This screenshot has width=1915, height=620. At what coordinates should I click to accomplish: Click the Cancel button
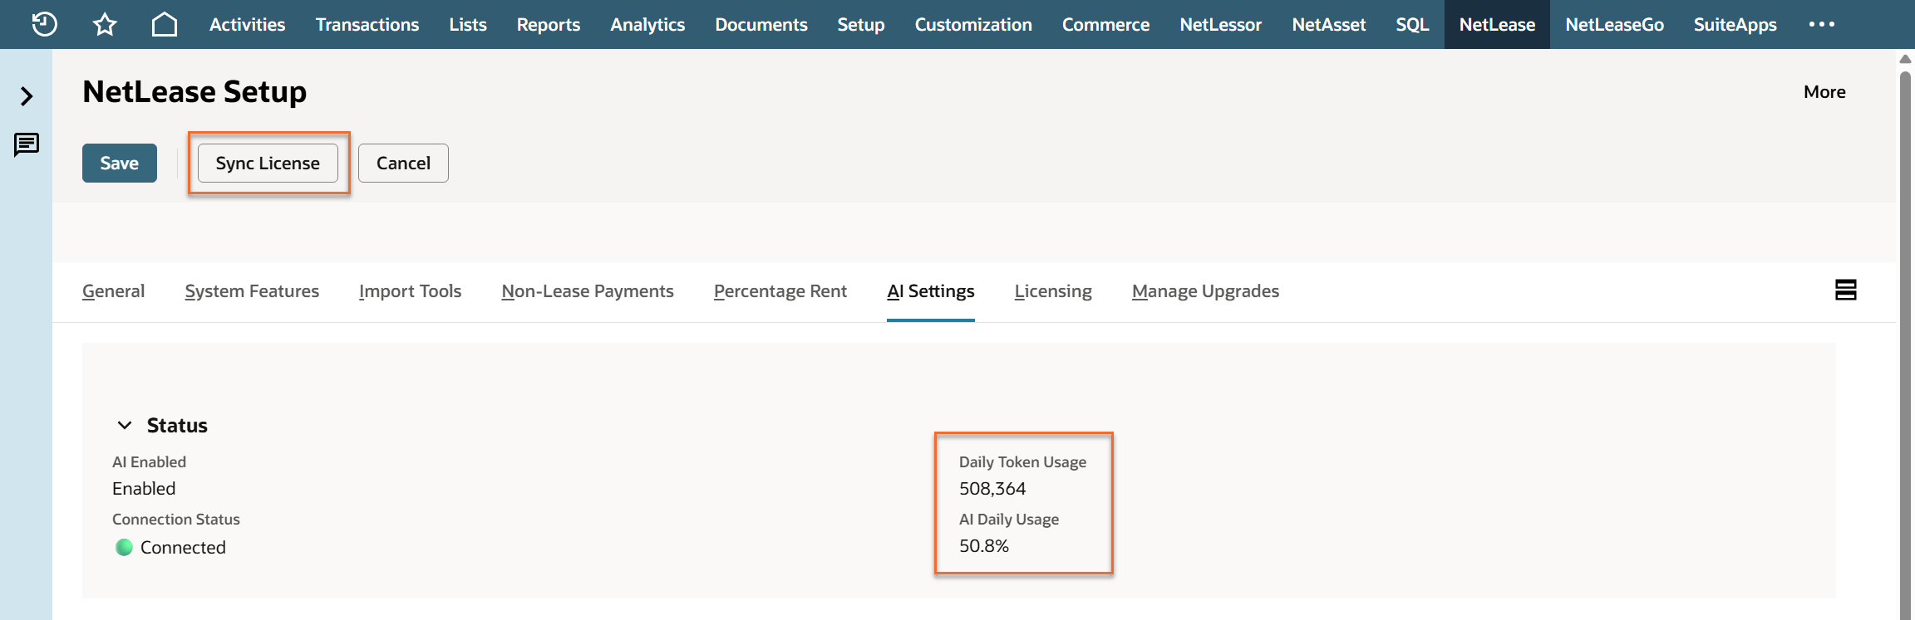[403, 163]
